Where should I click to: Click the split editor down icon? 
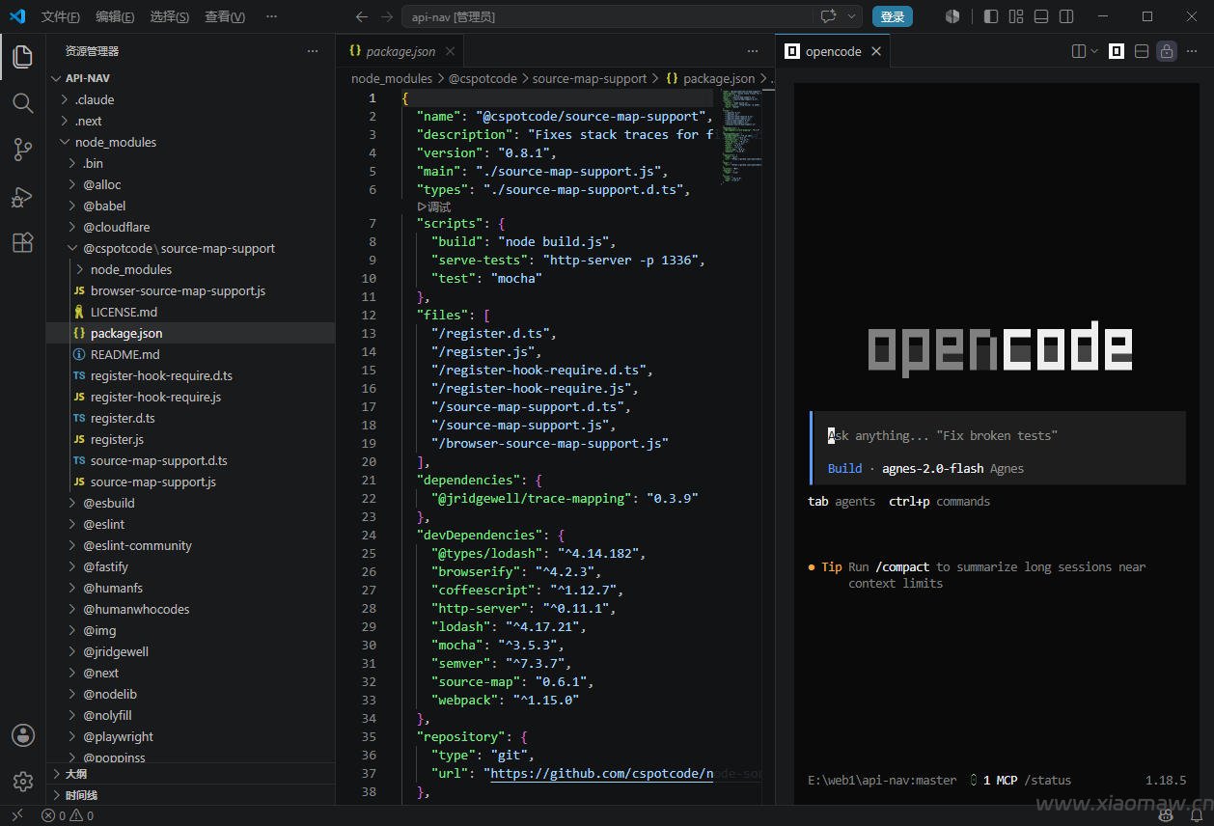(1142, 51)
